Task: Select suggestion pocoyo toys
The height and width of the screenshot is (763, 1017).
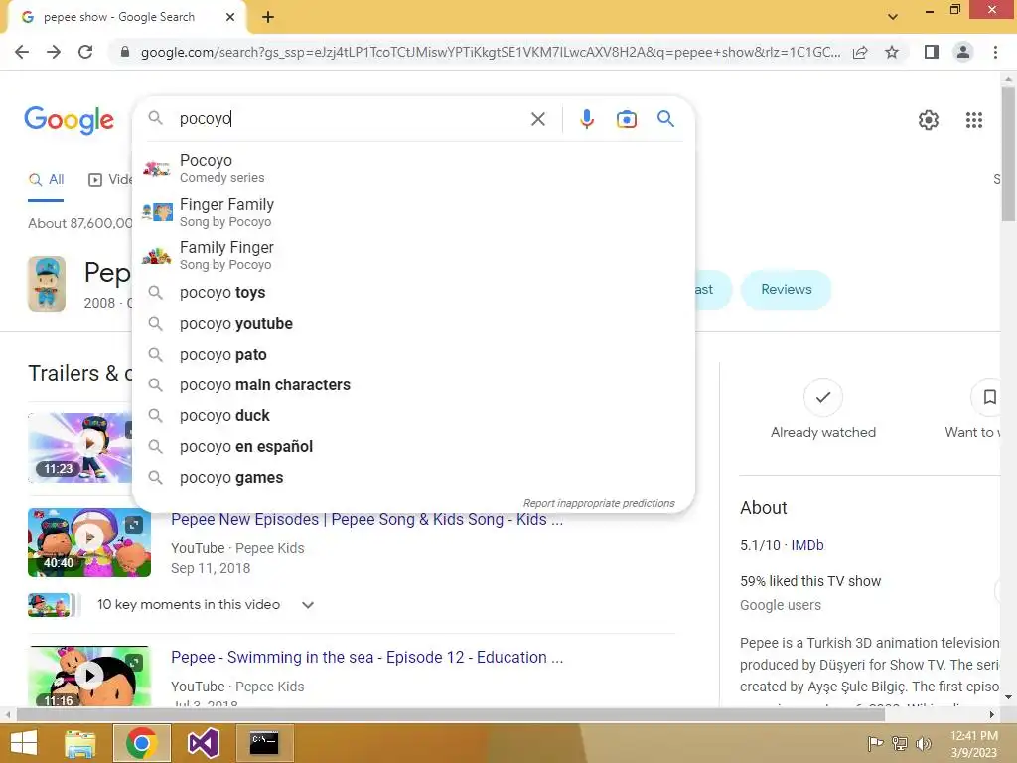Action: coord(413,293)
